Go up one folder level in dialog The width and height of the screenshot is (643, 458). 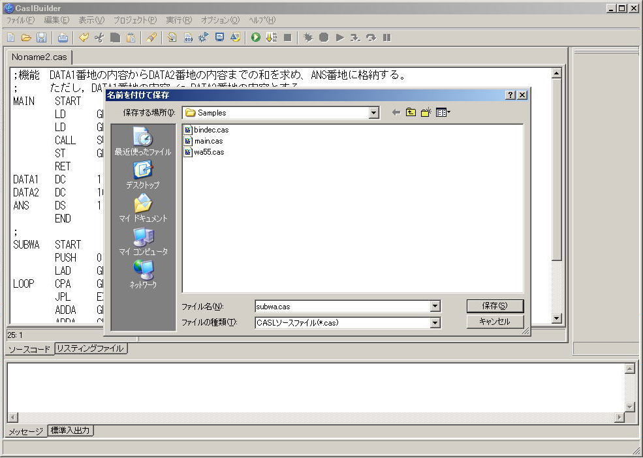411,113
